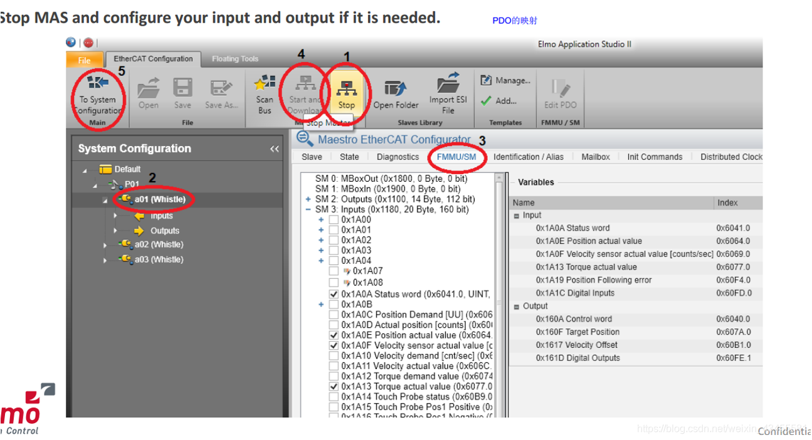Open the Diagnostics tab
812x440 pixels.
point(398,157)
